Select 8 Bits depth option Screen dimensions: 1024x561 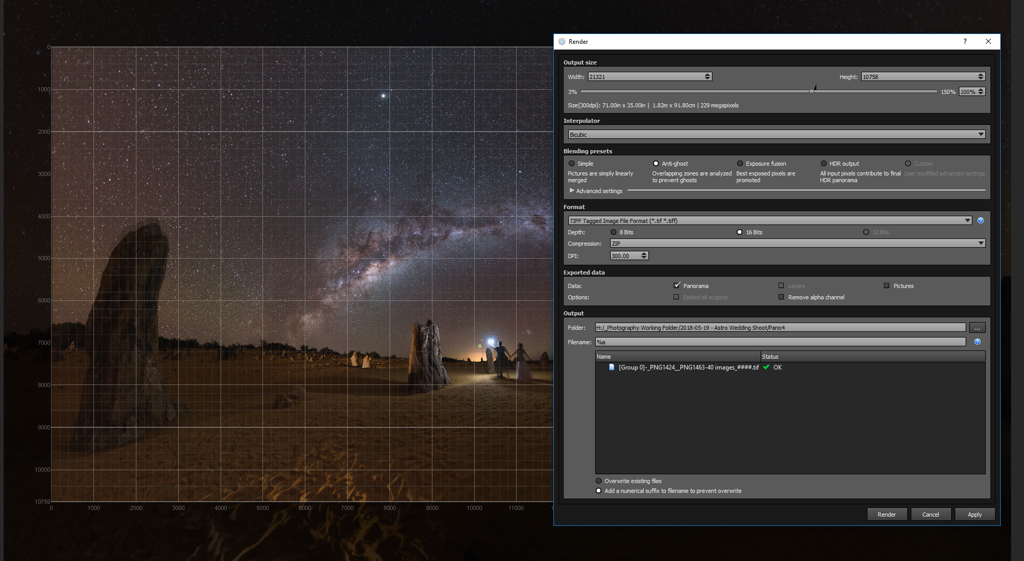pos(614,232)
